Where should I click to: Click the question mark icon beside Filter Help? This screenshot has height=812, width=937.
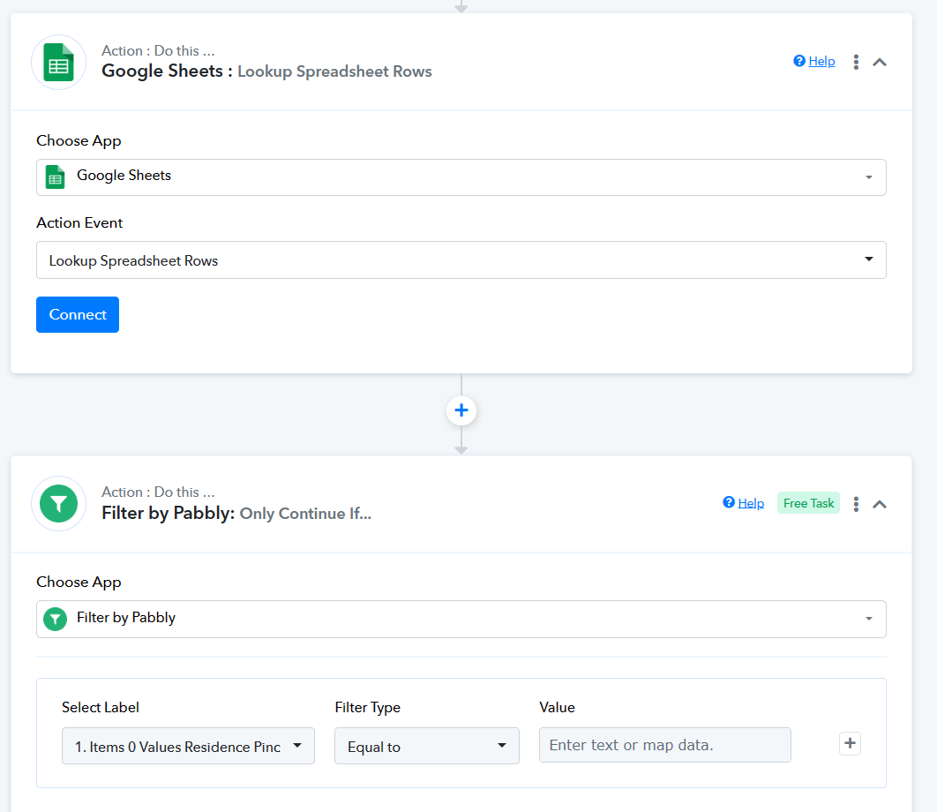pos(729,502)
